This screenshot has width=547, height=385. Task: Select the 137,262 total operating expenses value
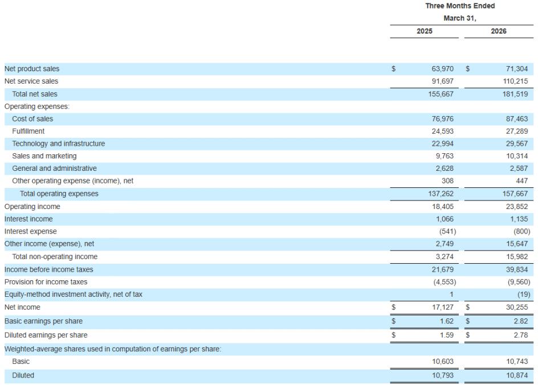(x=441, y=194)
